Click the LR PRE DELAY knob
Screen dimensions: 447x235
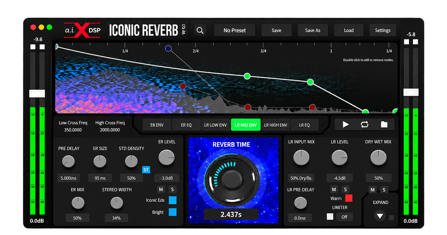pos(300,203)
